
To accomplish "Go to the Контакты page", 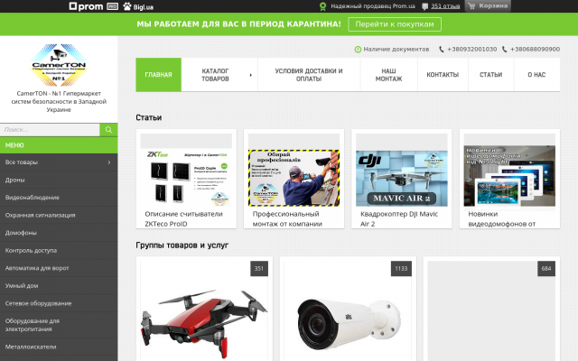I will click(x=443, y=75).
